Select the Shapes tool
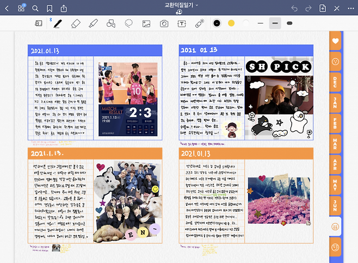 tap(111, 23)
